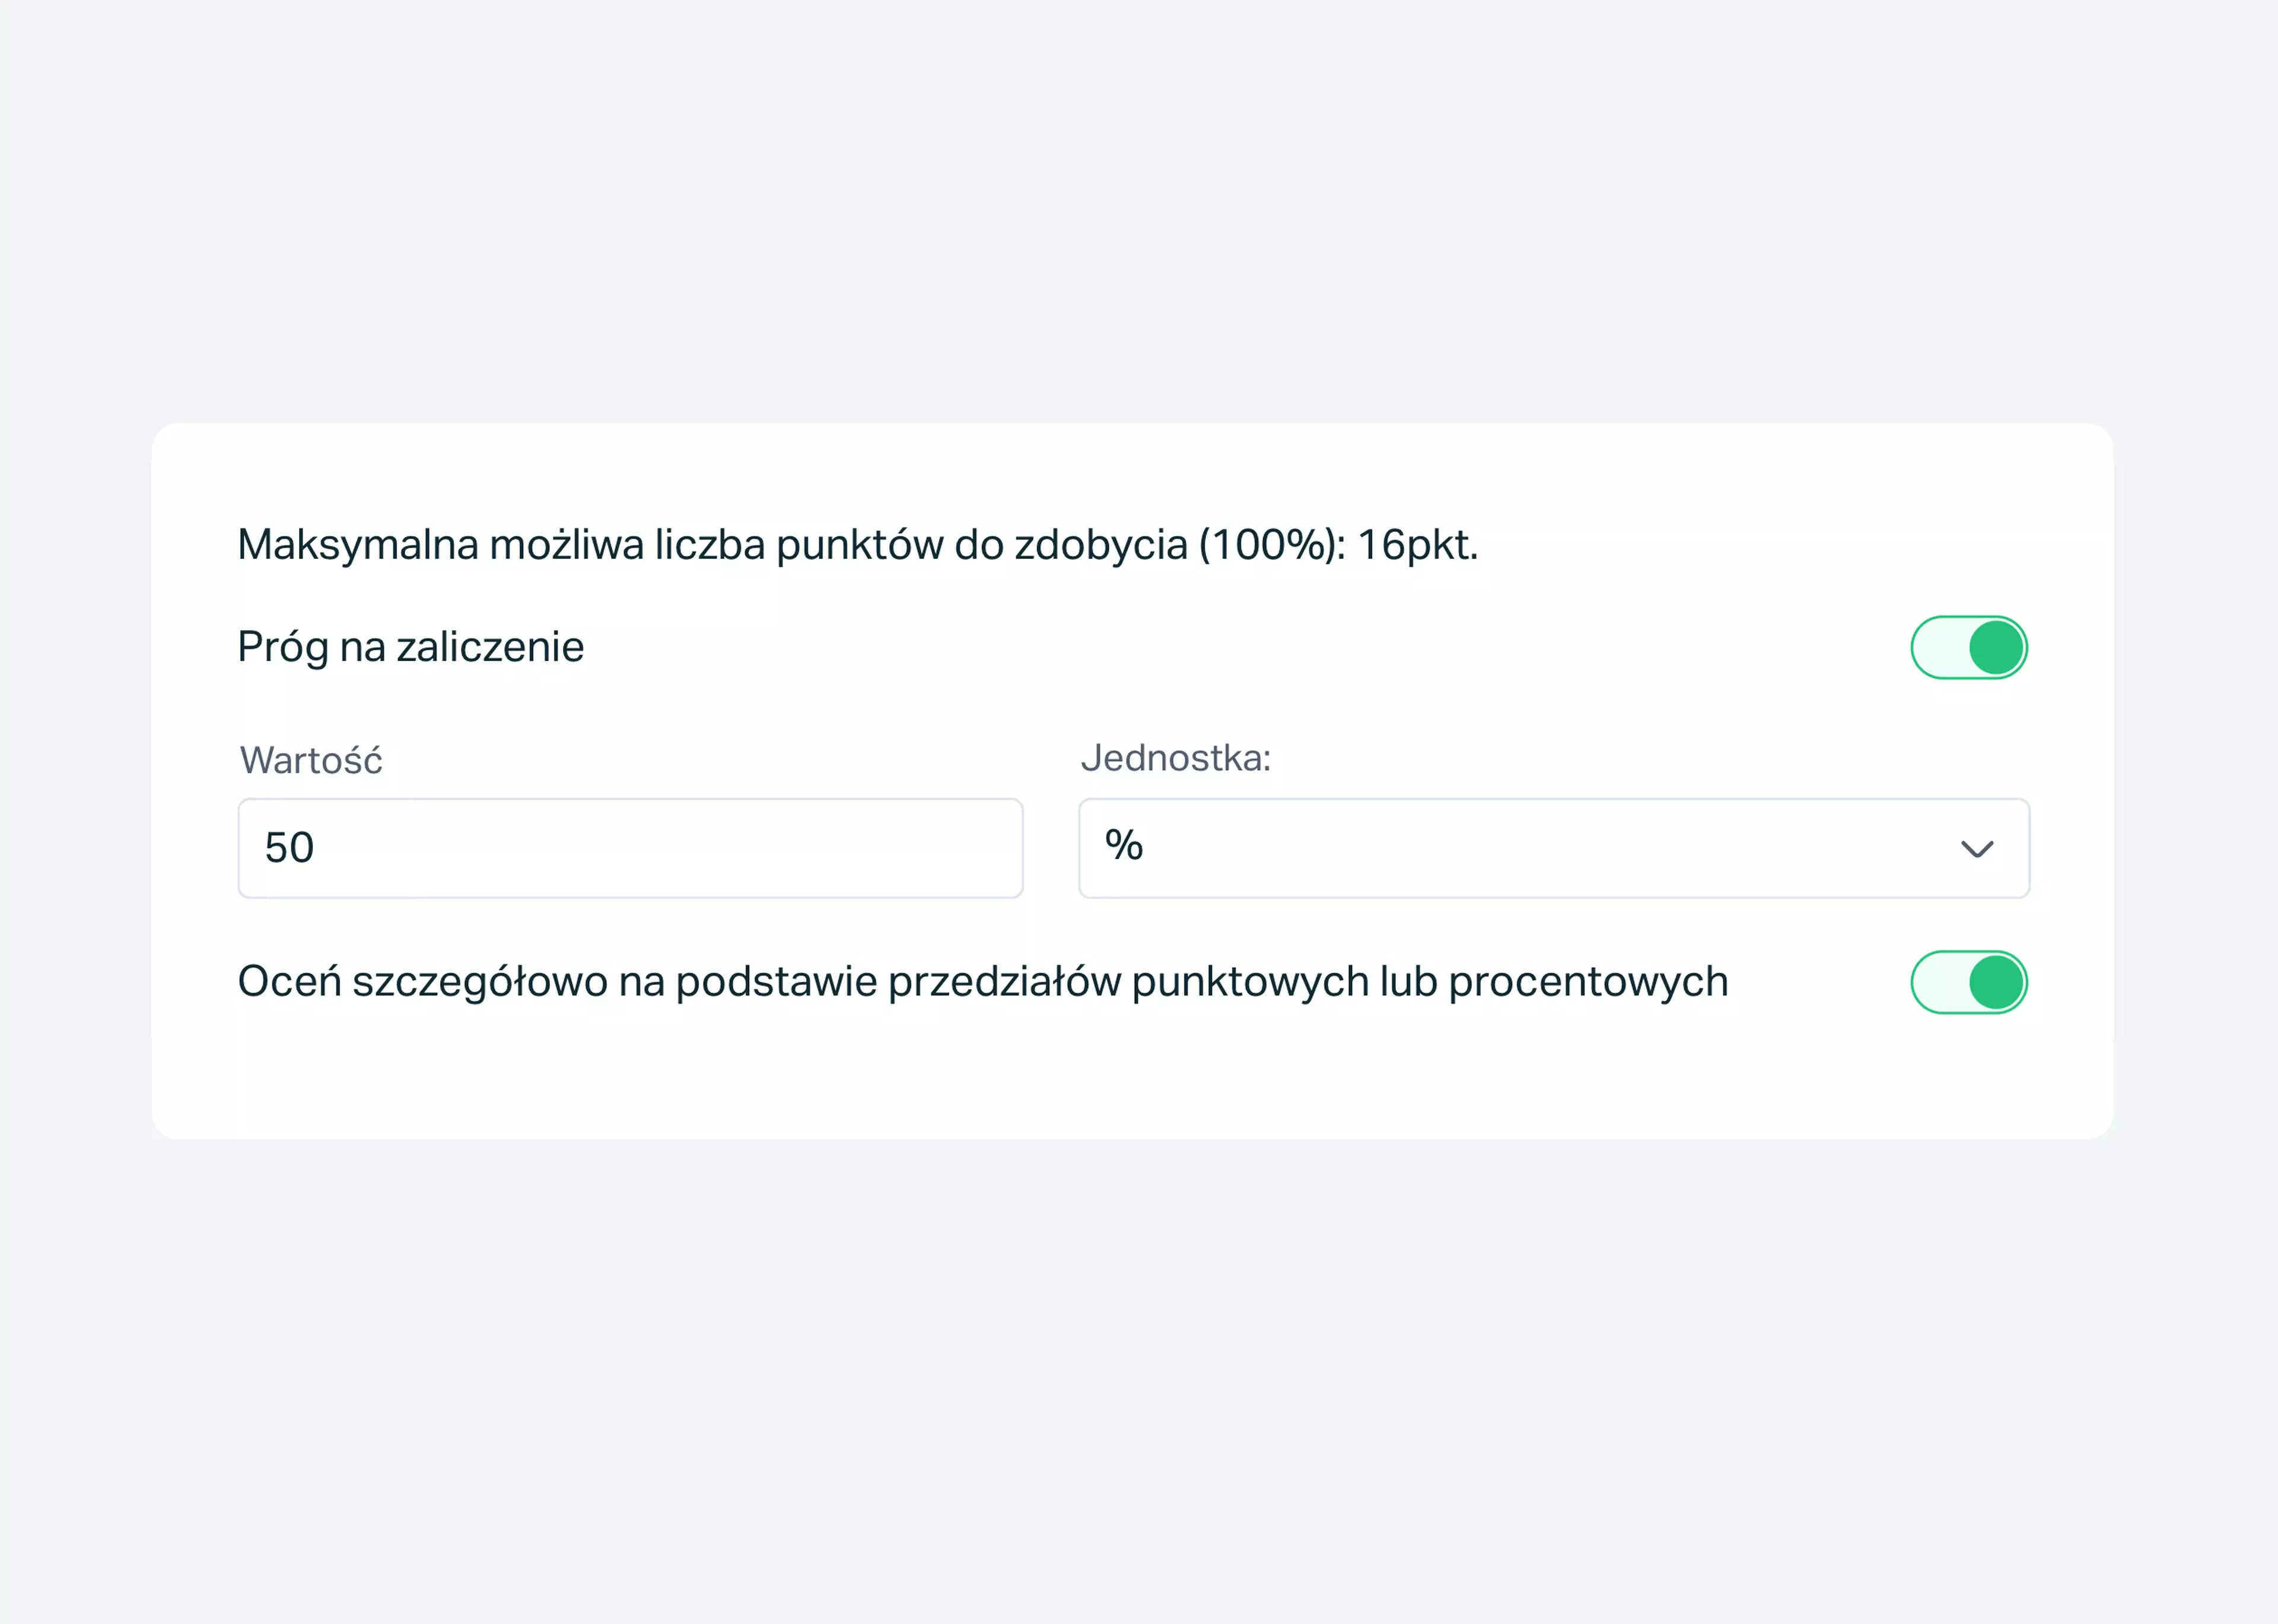Viewport: 2278px width, 1624px height.
Task: Turn off the pass threshold toggle
Action: [x=1968, y=647]
